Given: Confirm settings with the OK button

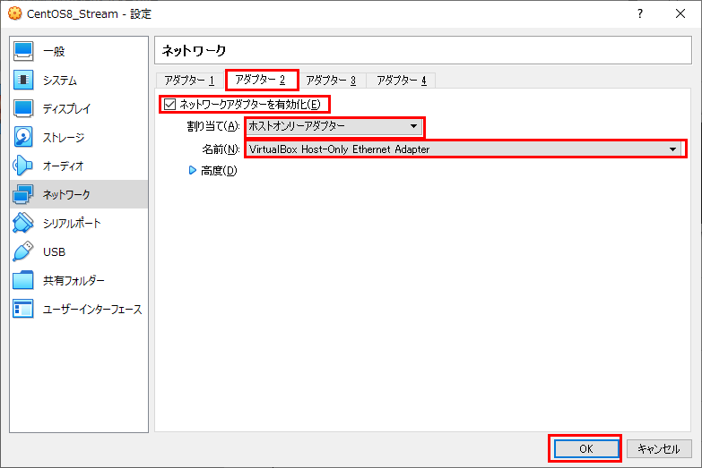Looking at the screenshot, I should (586, 448).
